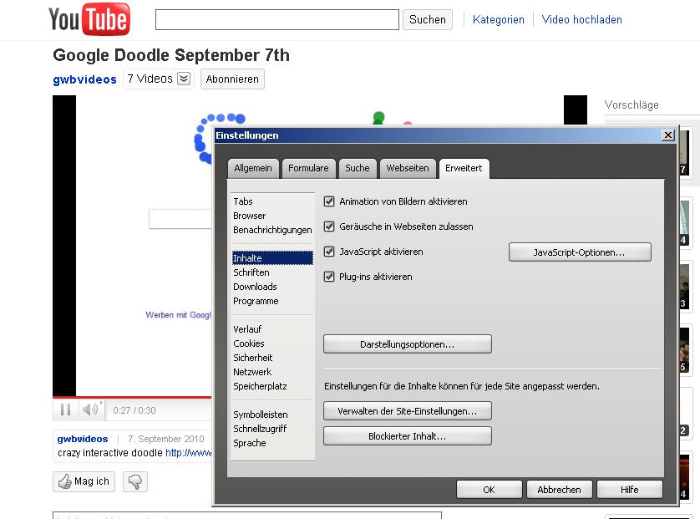Close the Einstellungen dialog
Viewport: 700px width, 519px height.
[668, 135]
